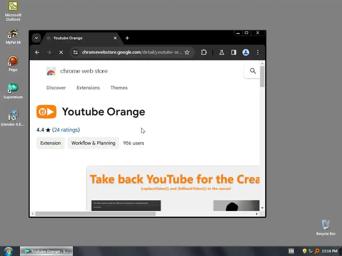Click the vertical scrollbar down arrow
The image size is (342, 256).
tap(262, 208)
